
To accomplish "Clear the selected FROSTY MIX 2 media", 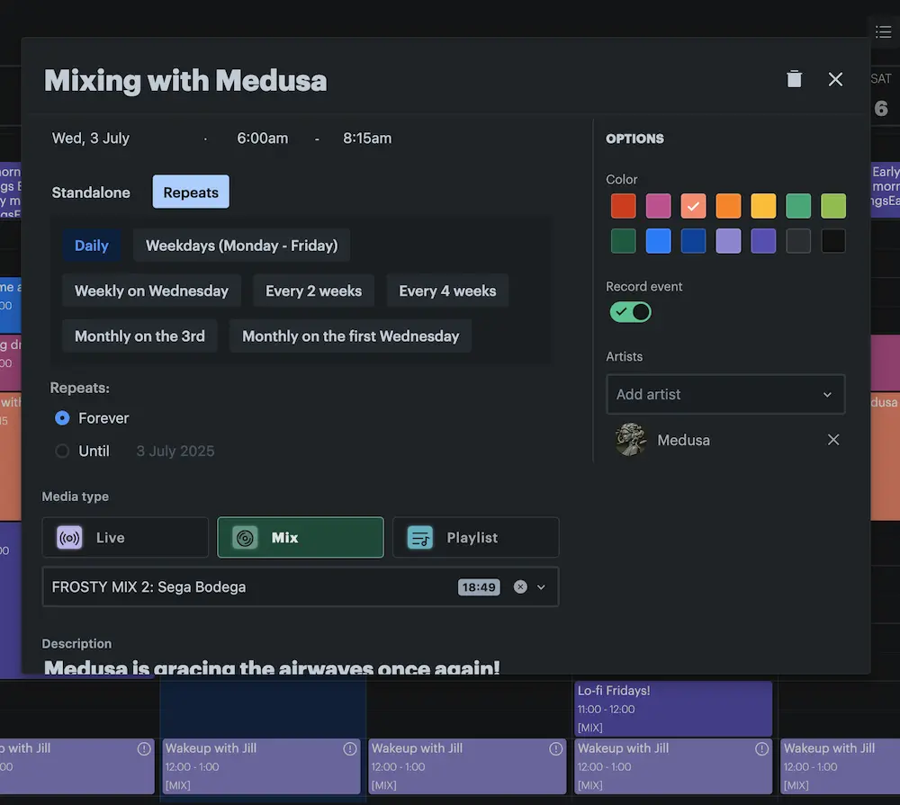I will [x=520, y=587].
